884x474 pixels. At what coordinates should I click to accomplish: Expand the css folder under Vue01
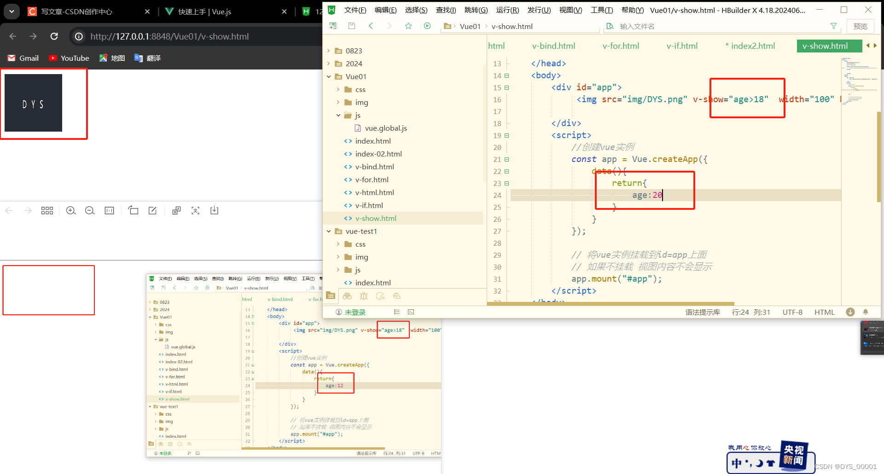click(338, 89)
